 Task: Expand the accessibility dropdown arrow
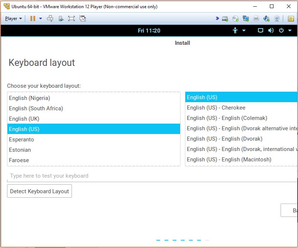[244, 30]
